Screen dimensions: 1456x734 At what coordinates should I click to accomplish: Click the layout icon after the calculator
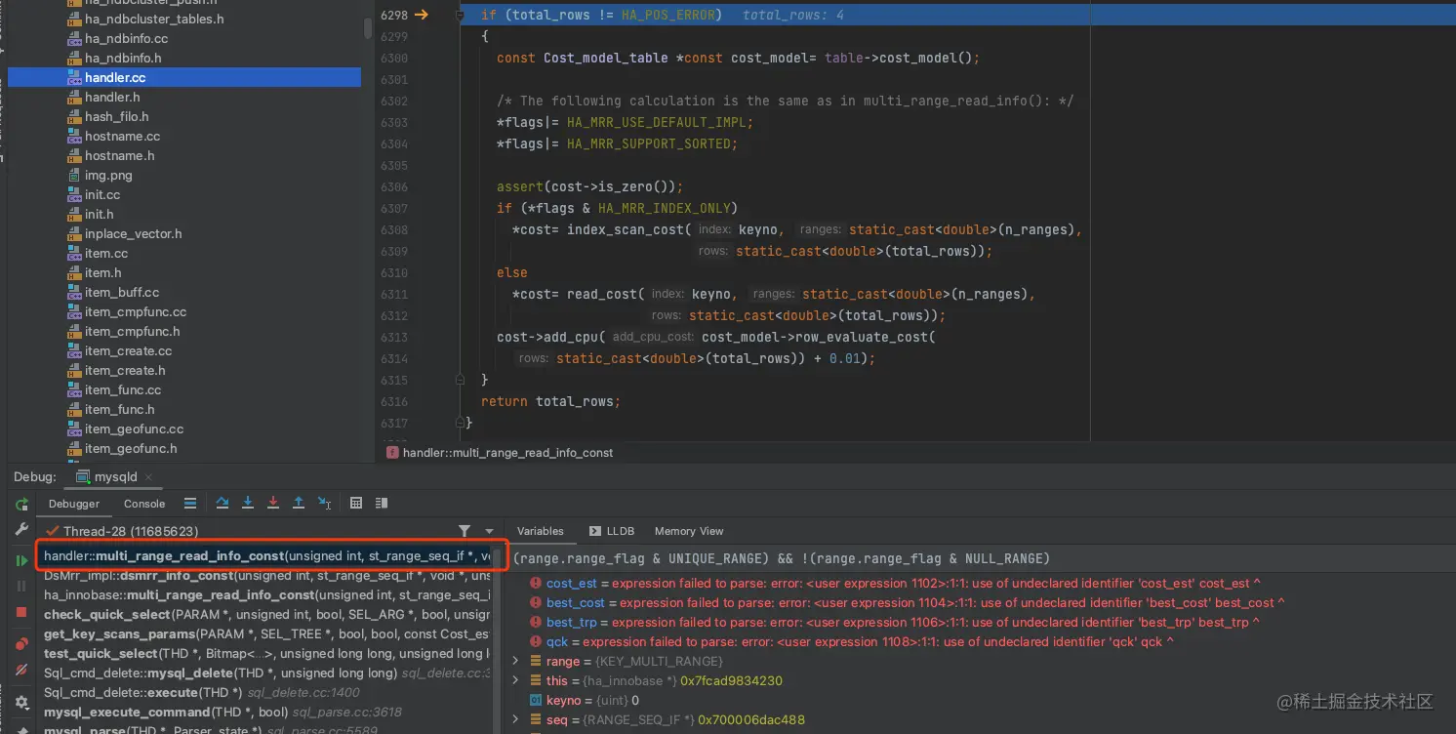point(381,504)
